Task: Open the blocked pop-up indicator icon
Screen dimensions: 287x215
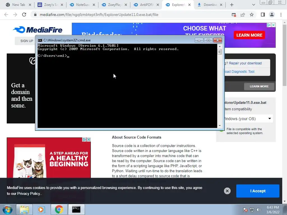Action: click(x=234, y=15)
